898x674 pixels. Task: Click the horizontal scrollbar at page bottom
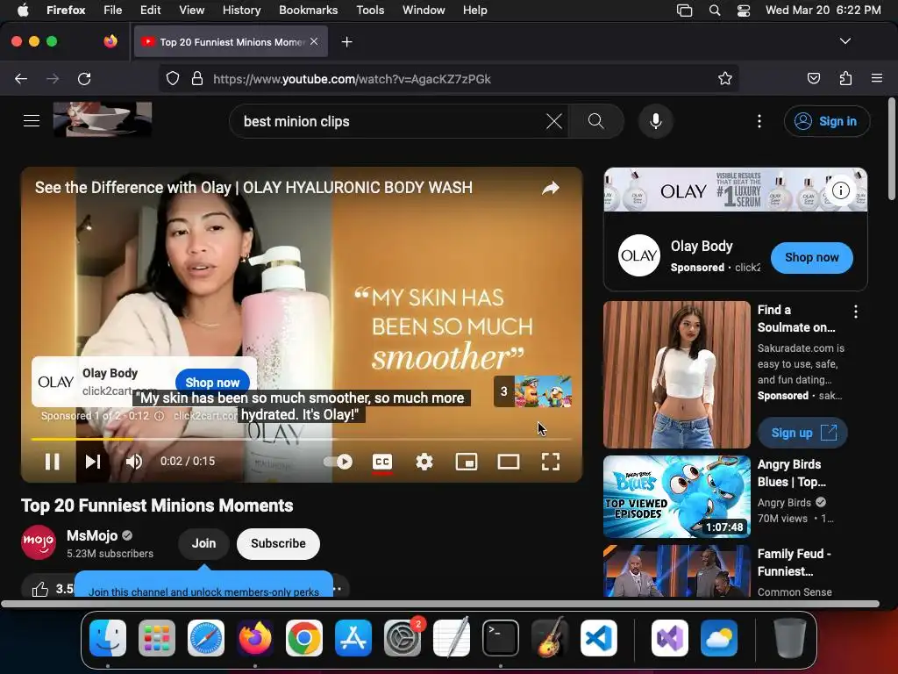(440, 604)
